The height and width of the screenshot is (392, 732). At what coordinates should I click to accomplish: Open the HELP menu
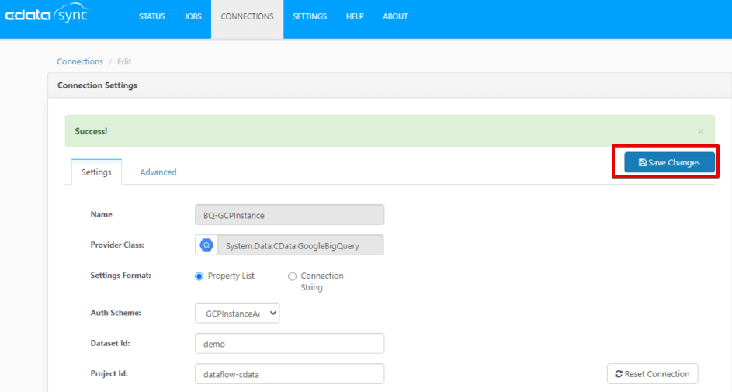pyautogui.click(x=355, y=16)
